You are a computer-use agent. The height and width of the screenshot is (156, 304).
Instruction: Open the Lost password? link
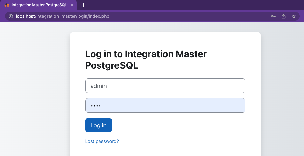click(102, 141)
